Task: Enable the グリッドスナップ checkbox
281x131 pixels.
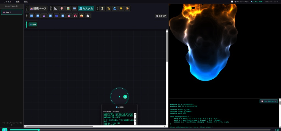Action: point(232,2)
